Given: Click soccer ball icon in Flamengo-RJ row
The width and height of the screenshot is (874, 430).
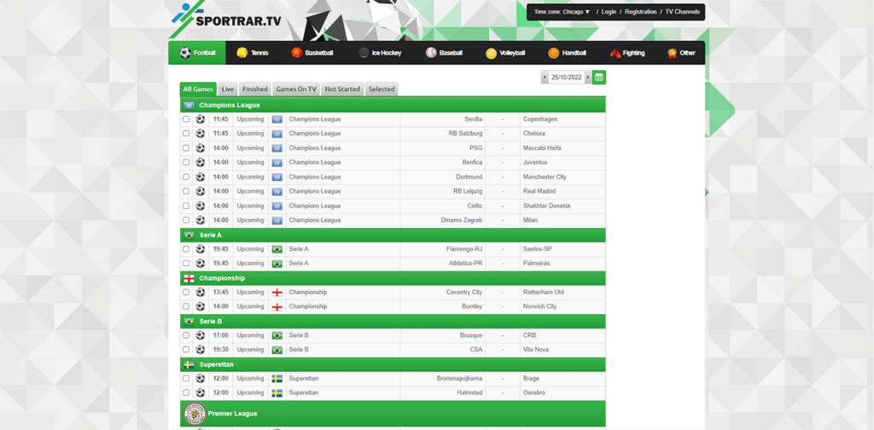Looking at the screenshot, I should [200, 249].
